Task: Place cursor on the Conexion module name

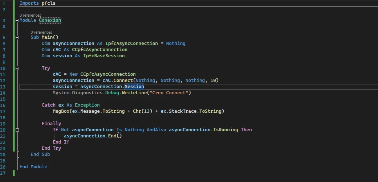Action: pyautogui.click(x=50, y=20)
